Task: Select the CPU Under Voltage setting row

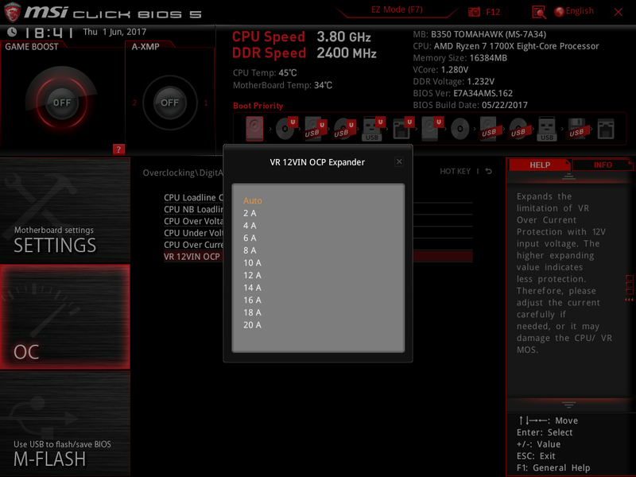Action: (193, 233)
